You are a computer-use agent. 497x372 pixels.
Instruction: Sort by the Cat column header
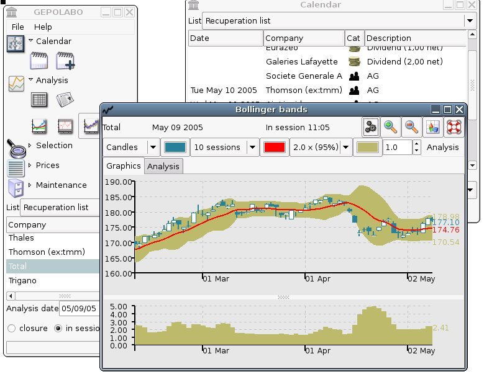[x=354, y=38]
